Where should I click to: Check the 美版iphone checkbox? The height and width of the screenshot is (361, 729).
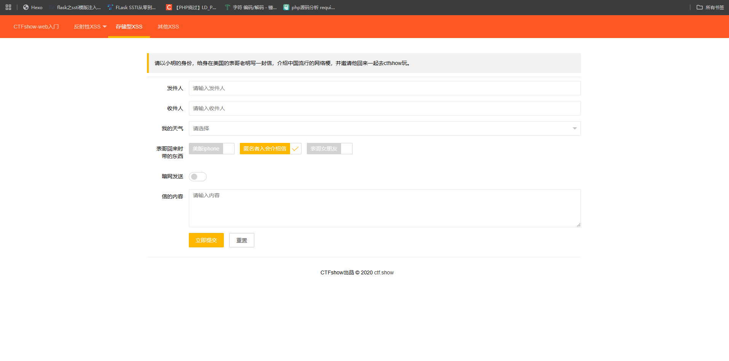(211, 149)
